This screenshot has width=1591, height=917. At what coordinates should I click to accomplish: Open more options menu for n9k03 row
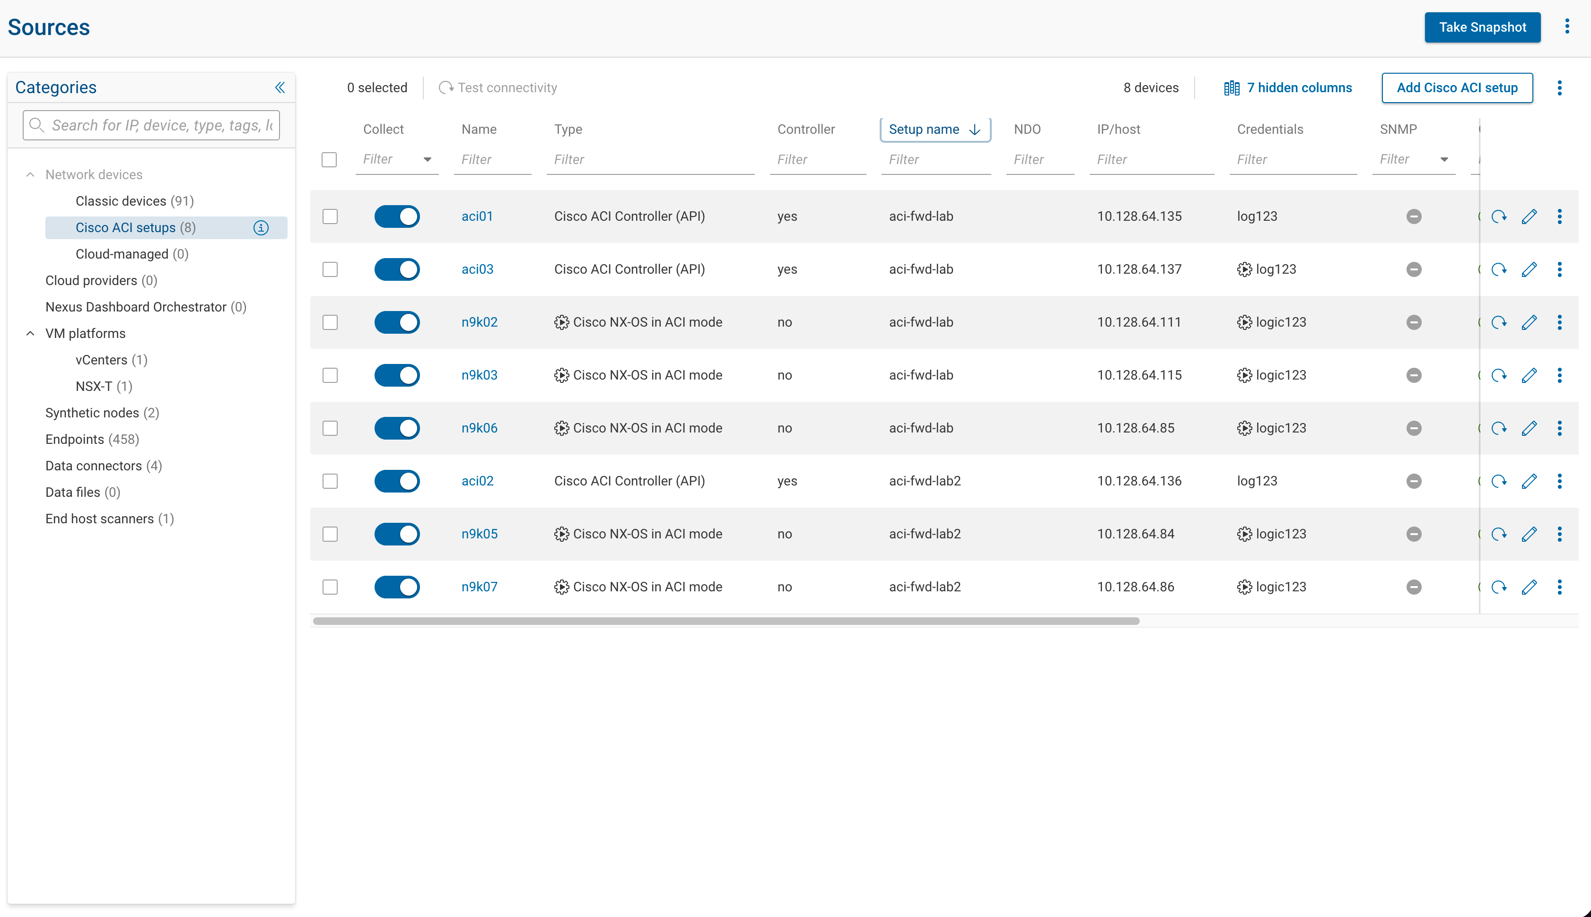[x=1559, y=375]
